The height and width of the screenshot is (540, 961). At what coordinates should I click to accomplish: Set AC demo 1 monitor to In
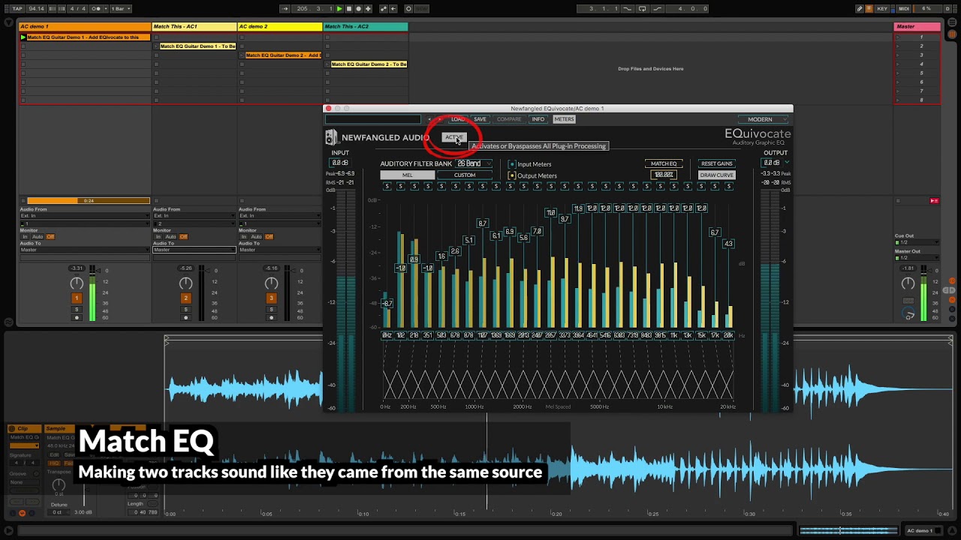(x=25, y=237)
